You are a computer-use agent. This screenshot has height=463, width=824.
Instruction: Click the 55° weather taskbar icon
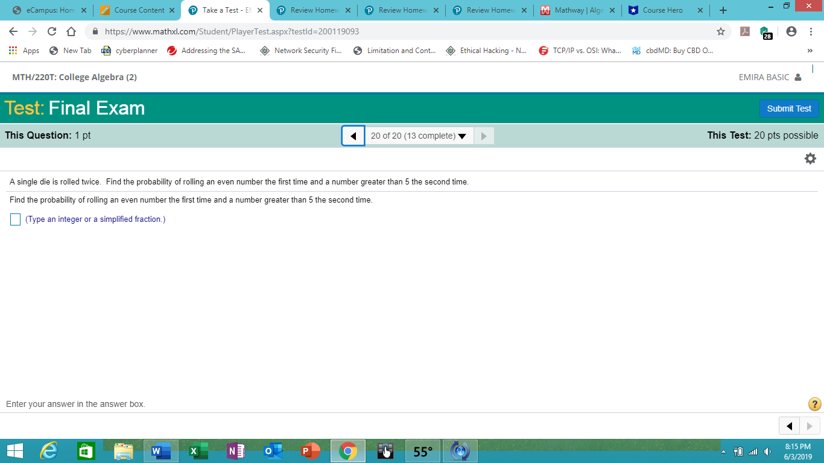coord(422,450)
